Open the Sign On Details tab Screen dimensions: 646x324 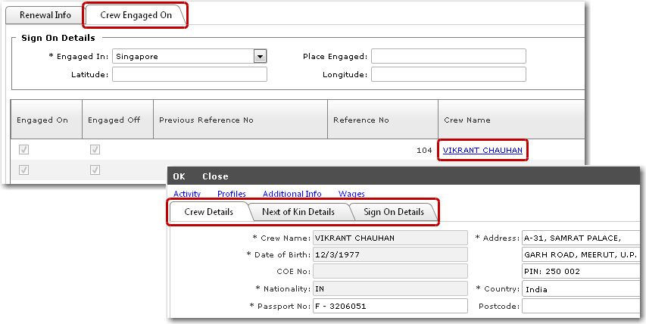pos(393,212)
